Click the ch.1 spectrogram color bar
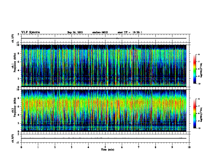This screenshot has width=213, height=165. (x=194, y=69)
